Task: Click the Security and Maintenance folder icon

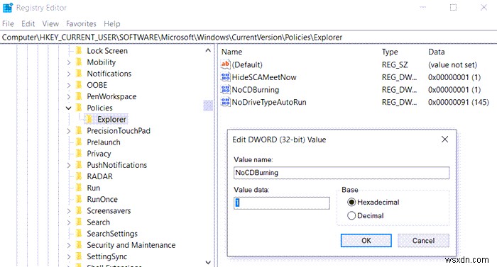Action: click(79, 245)
